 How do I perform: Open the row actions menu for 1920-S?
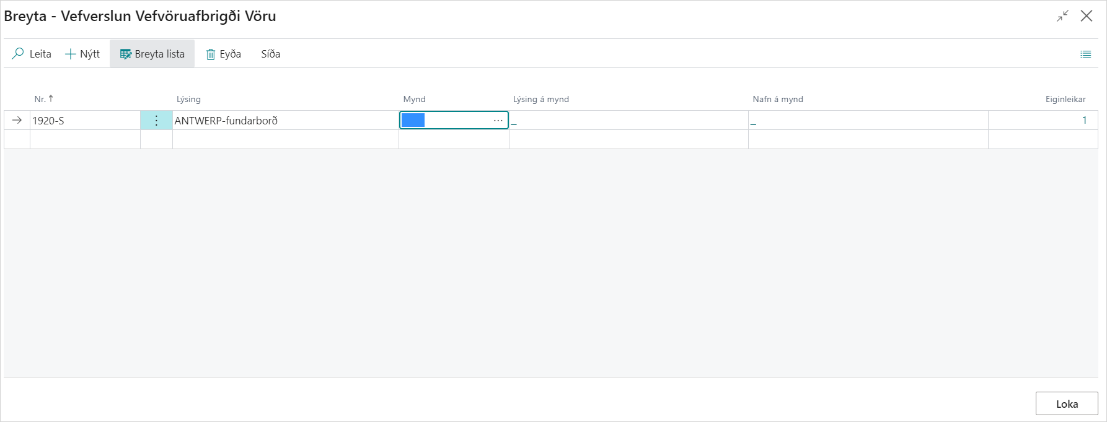coord(156,121)
